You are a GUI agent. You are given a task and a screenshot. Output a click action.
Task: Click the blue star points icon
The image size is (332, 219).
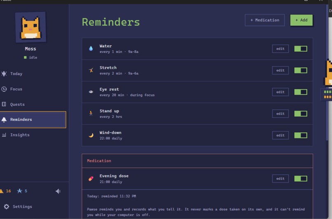(x=19, y=191)
